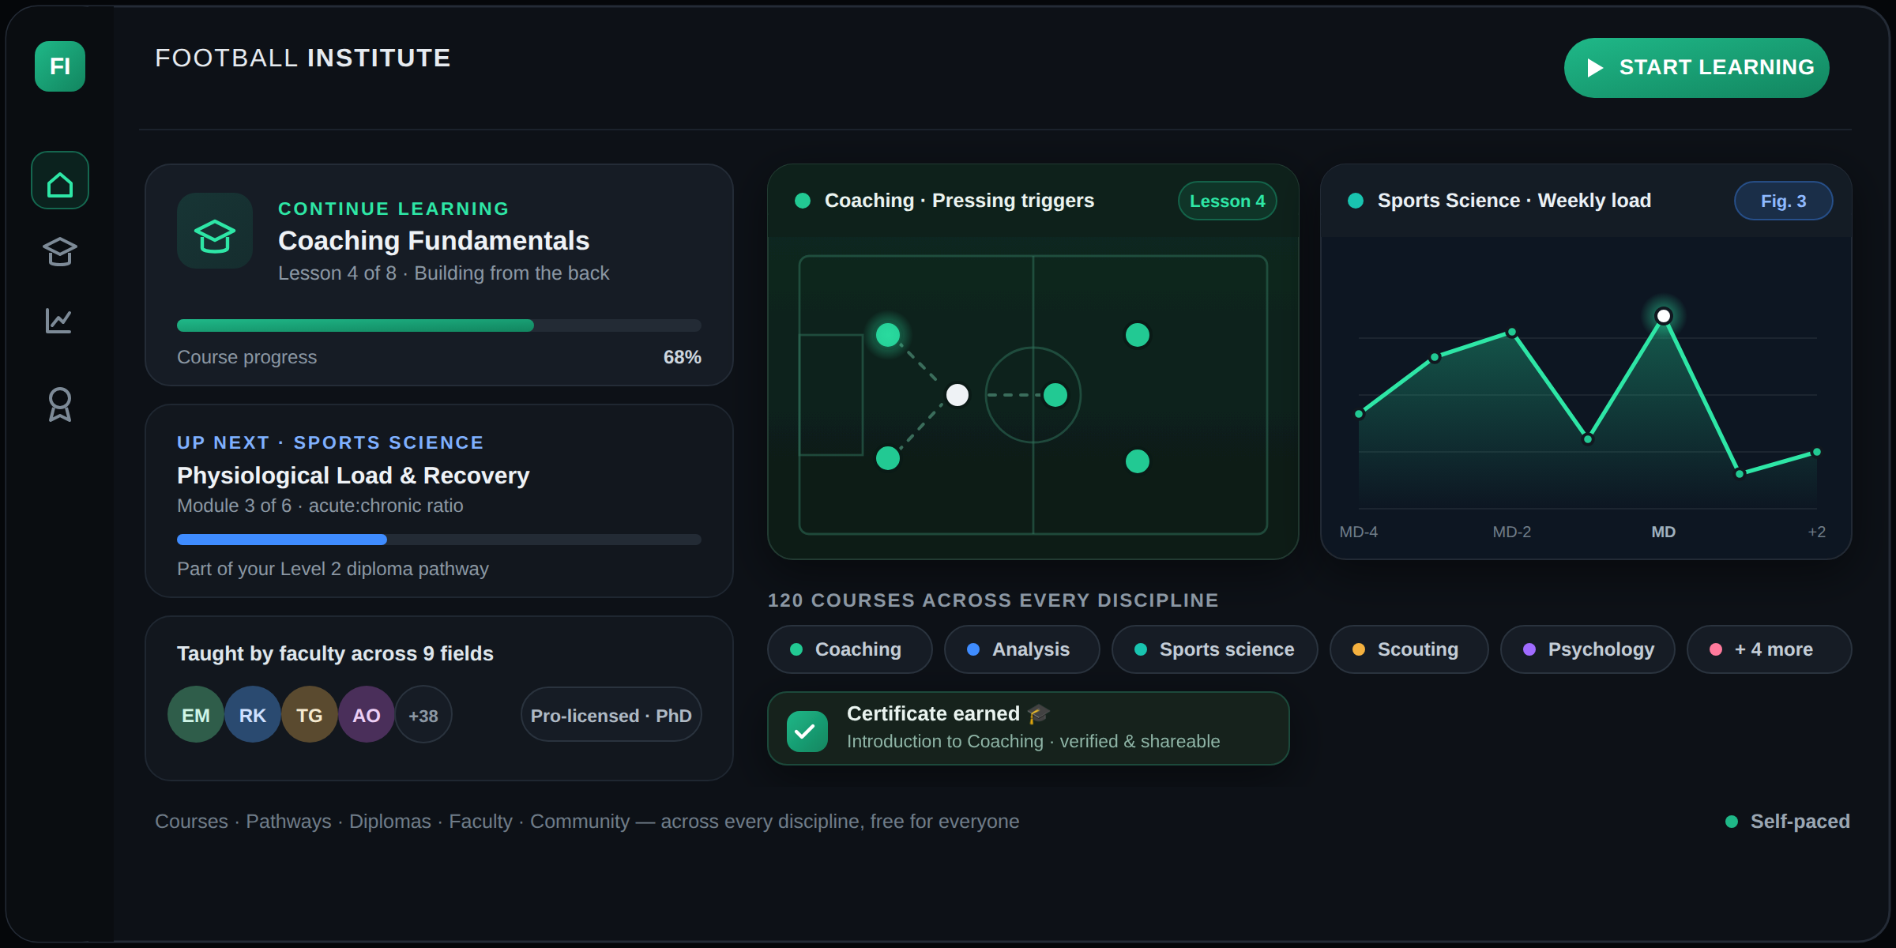Click the green checkmark certificate icon

point(807,731)
